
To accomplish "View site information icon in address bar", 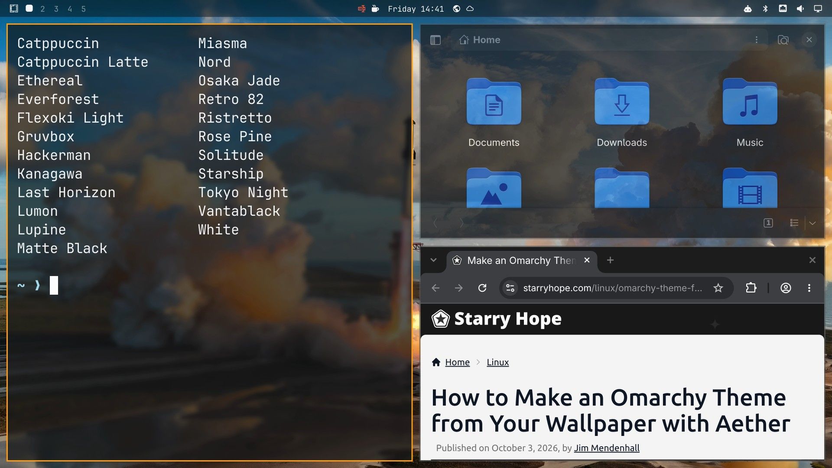I will [x=510, y=288].
